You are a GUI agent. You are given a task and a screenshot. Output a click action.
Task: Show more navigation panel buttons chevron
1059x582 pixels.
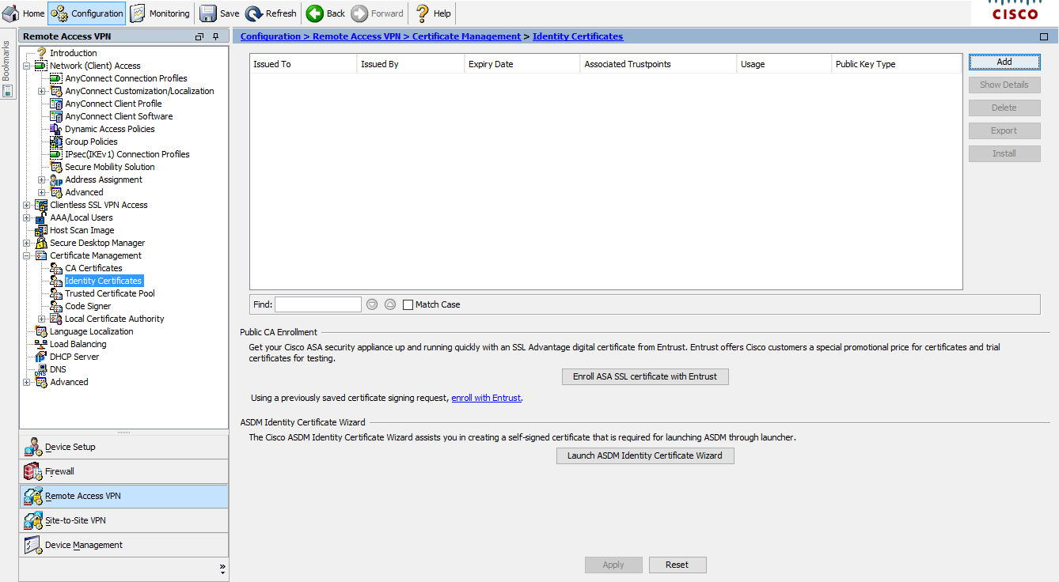point(222,568)
